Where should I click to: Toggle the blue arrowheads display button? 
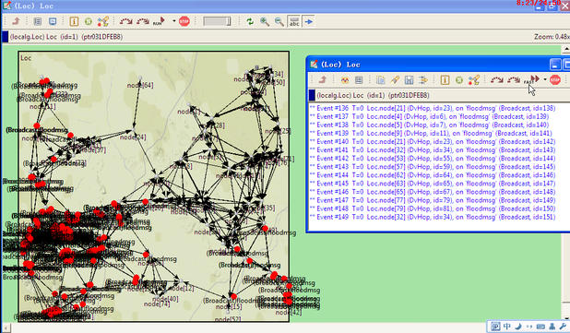(309, 21)
